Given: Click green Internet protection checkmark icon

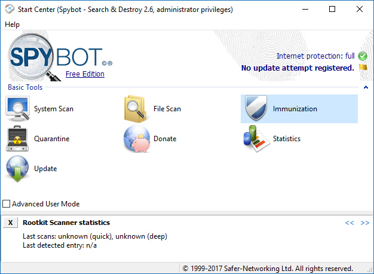Looking at the screenshot, I should 363,56.
